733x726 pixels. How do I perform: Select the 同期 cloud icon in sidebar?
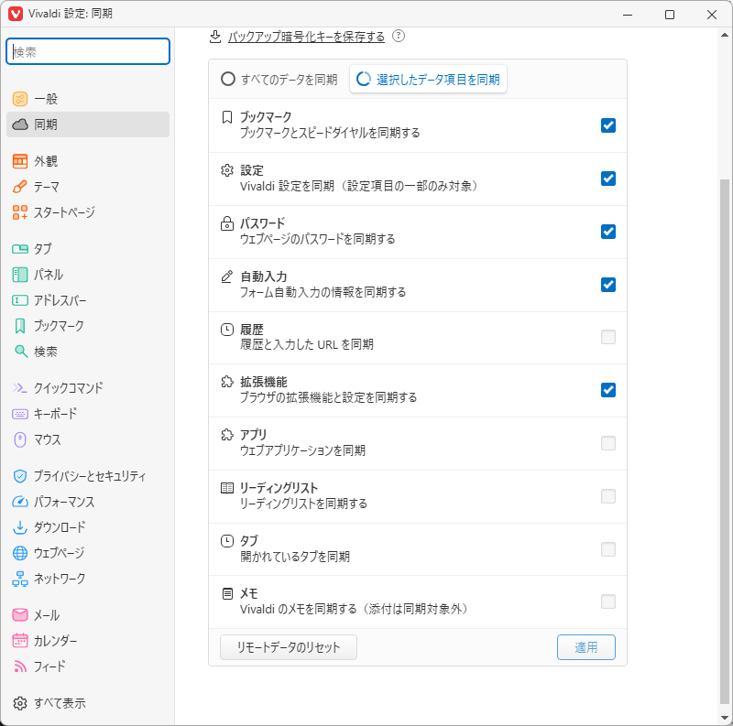click(x=19, y=125)
